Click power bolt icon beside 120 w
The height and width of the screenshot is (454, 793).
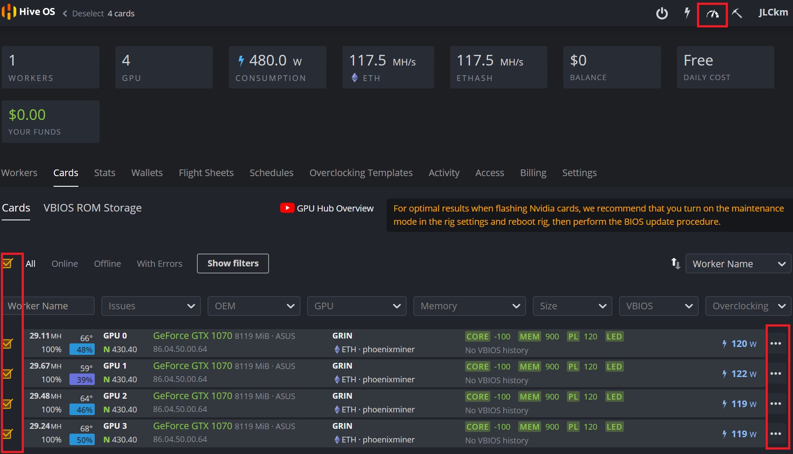pyautogui.click(x=724, y=344)
